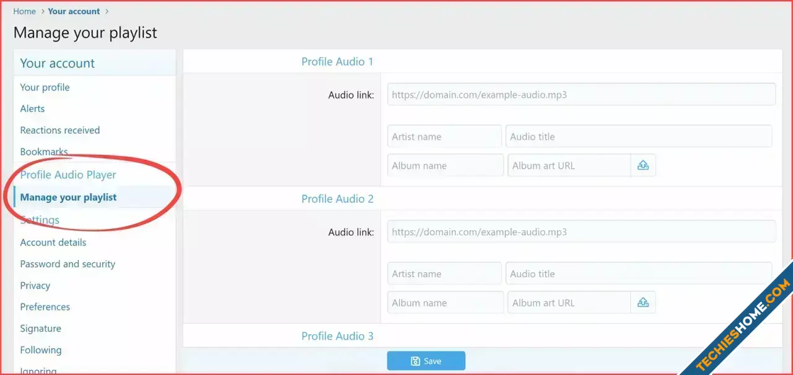Viewport: 793px width, 375px height.
Task: Click the Profile Audio 3 heading
Action: tap(338, 337)
